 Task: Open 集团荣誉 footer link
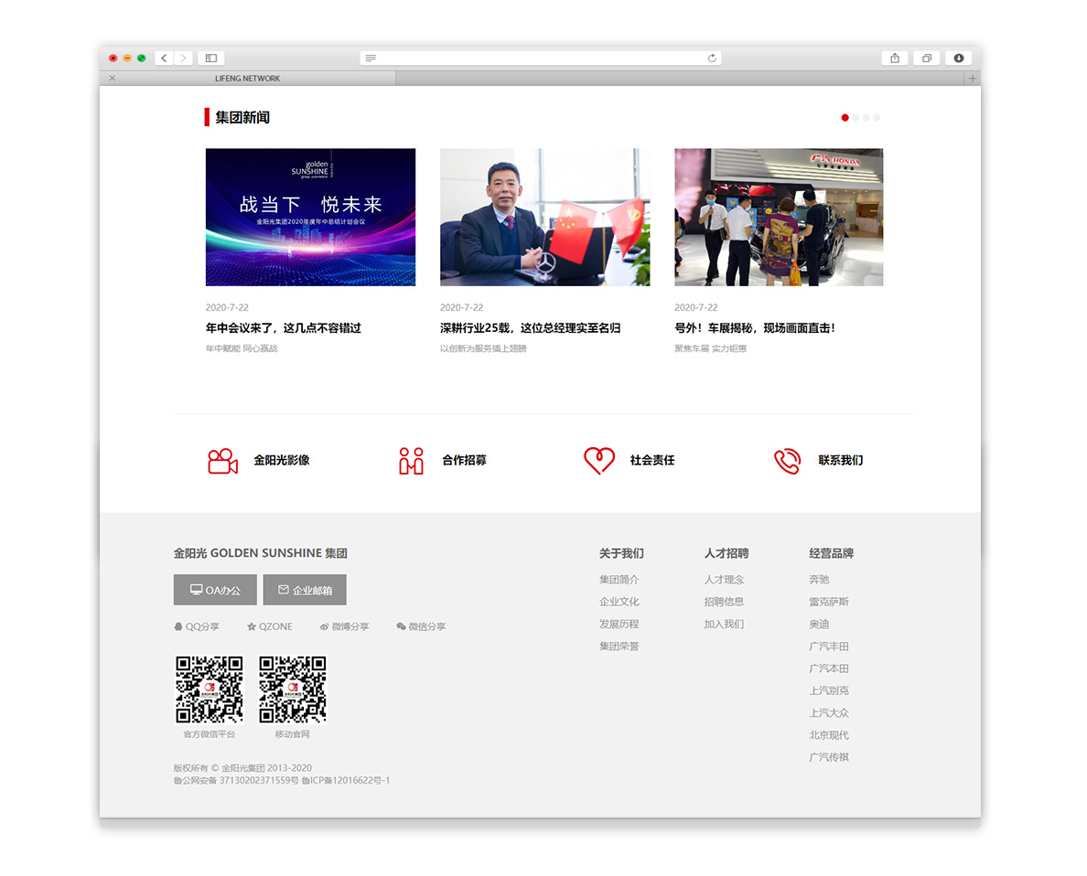click(619, 646)
